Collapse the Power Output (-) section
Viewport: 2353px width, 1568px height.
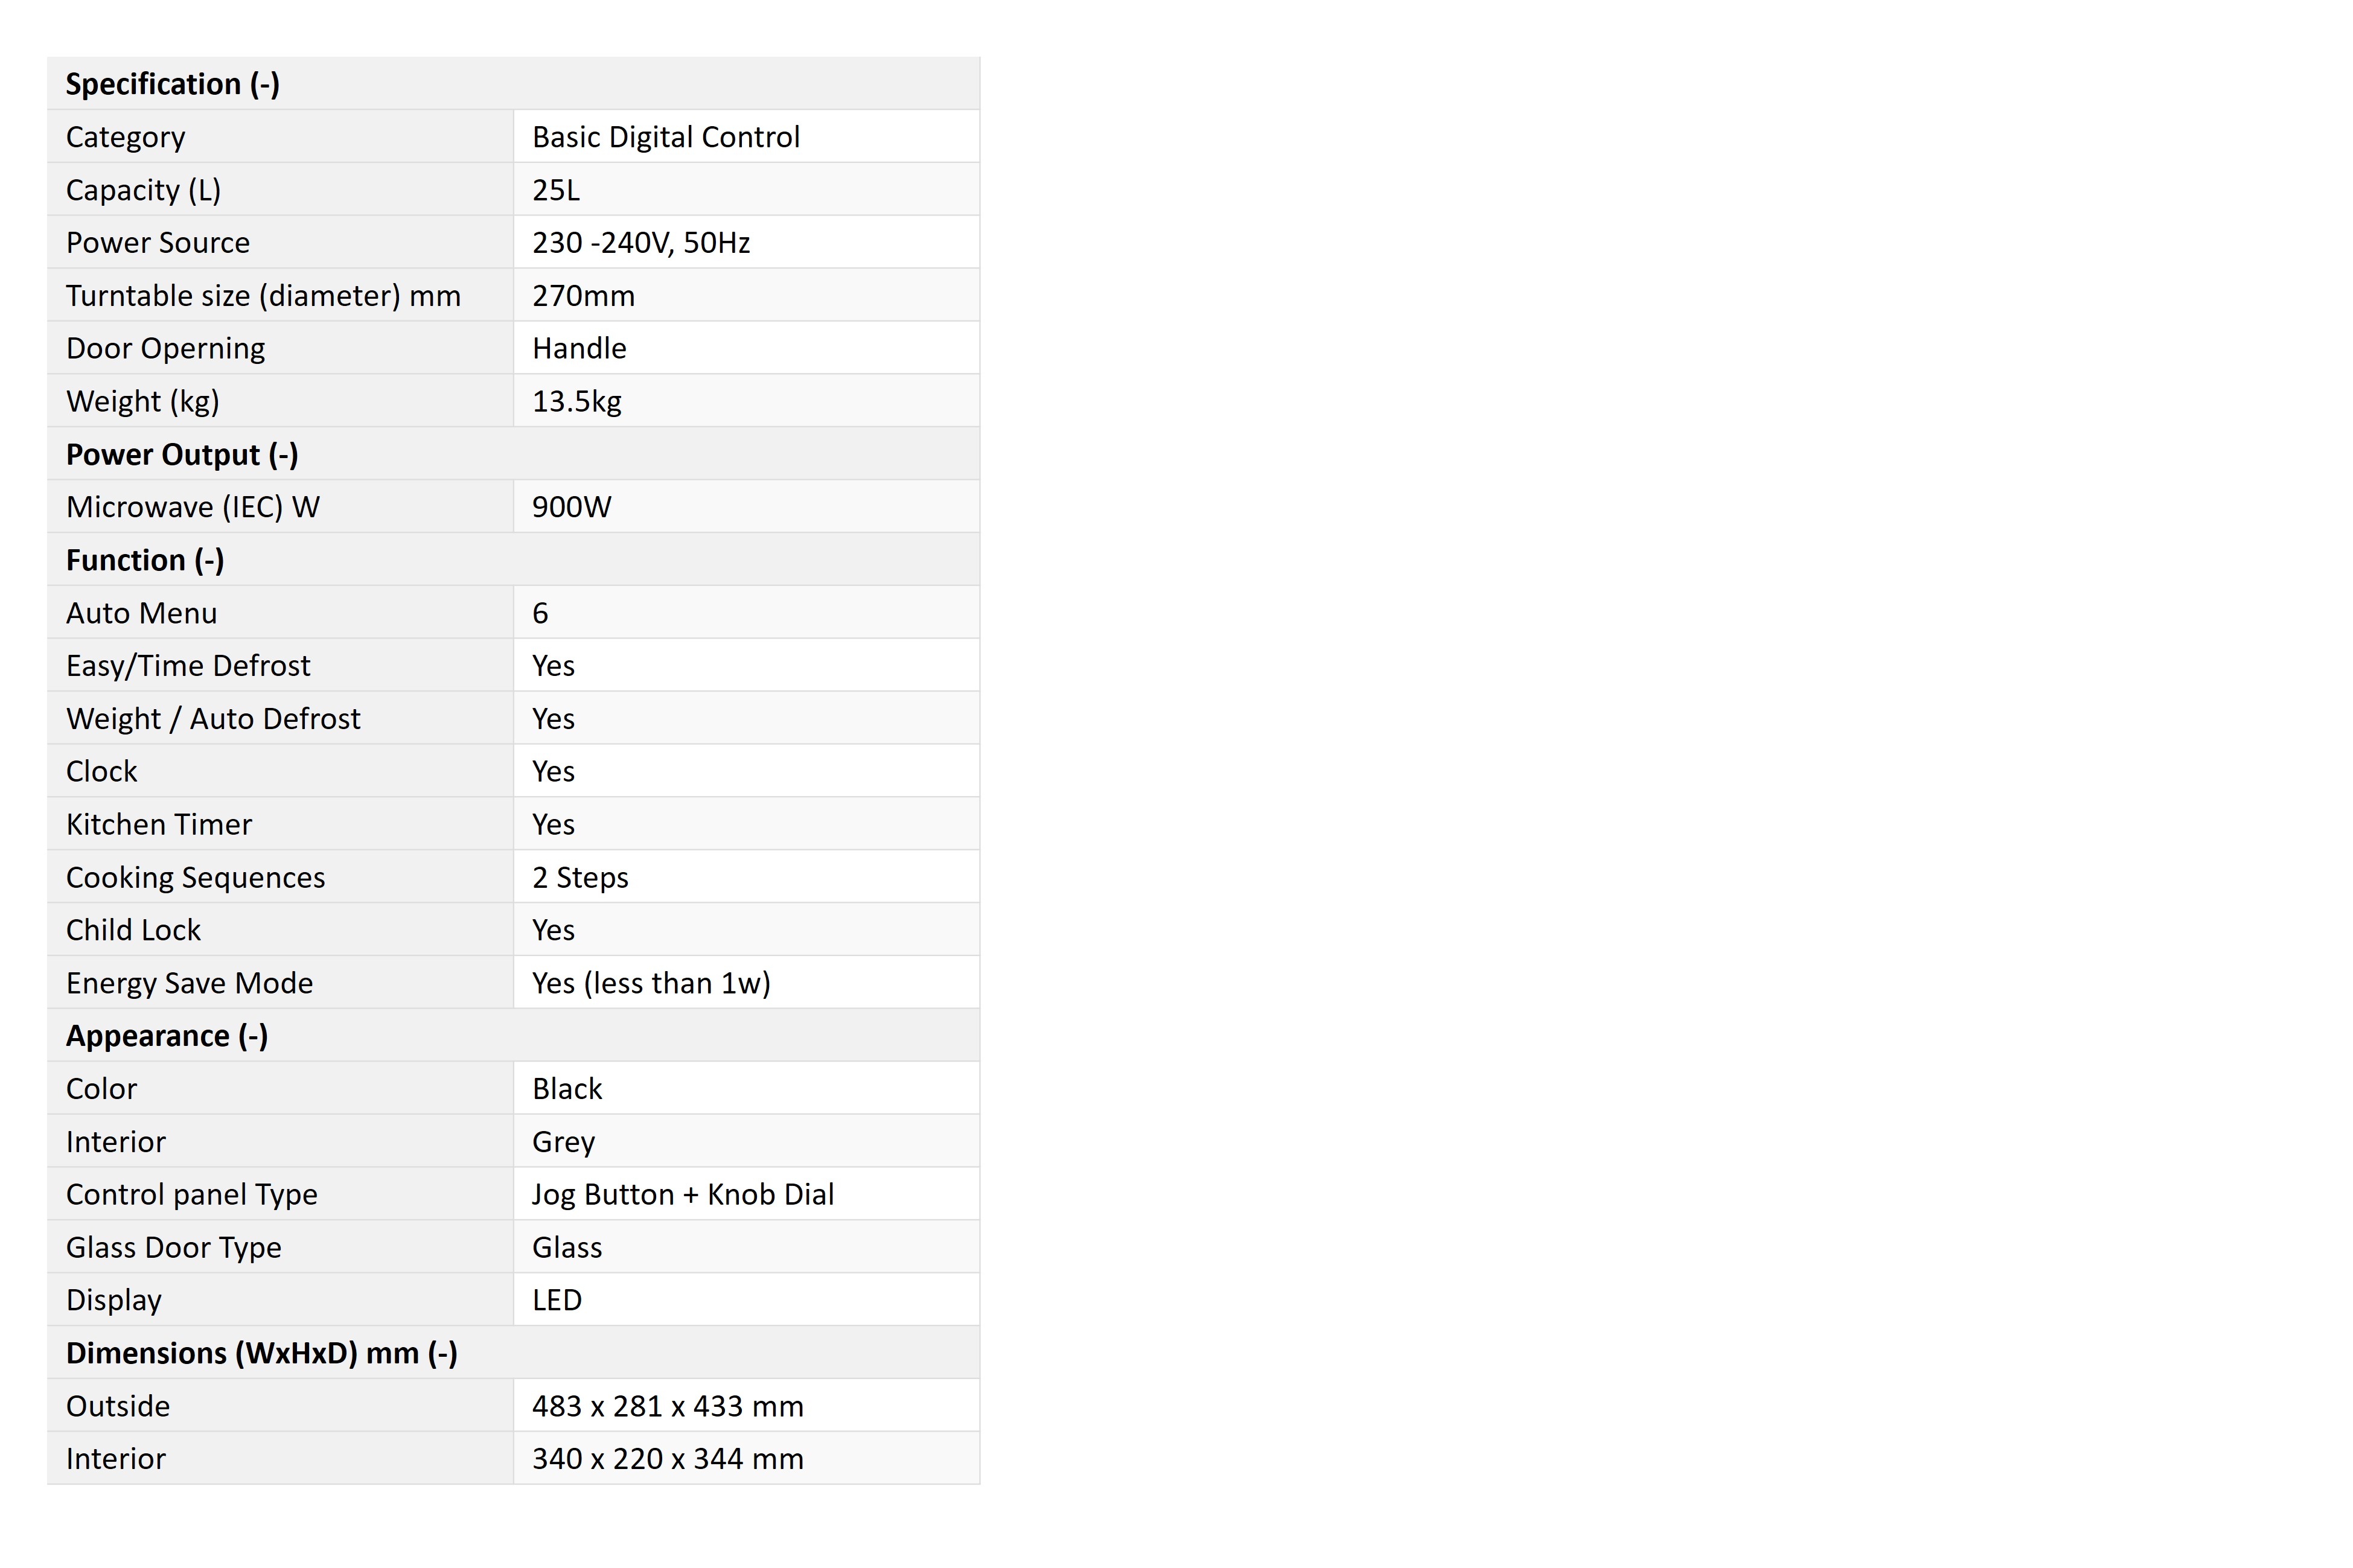[x=513, y=454]
